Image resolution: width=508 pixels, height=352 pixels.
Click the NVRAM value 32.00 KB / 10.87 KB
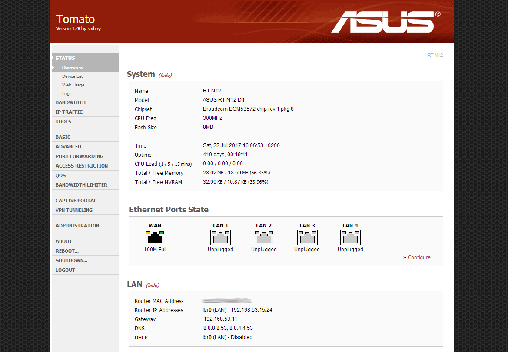point(236,182)
